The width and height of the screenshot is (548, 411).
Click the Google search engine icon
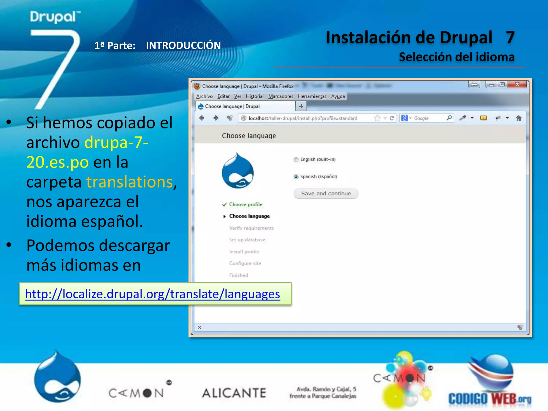coord(404,118)
